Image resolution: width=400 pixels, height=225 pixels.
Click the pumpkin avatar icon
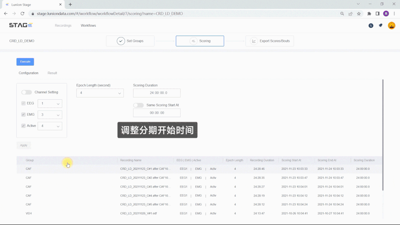[x=391, y=26]
